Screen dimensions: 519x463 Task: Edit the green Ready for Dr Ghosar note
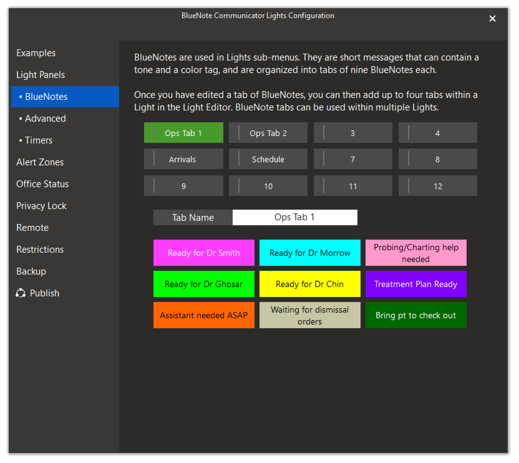tap(204, 284)
